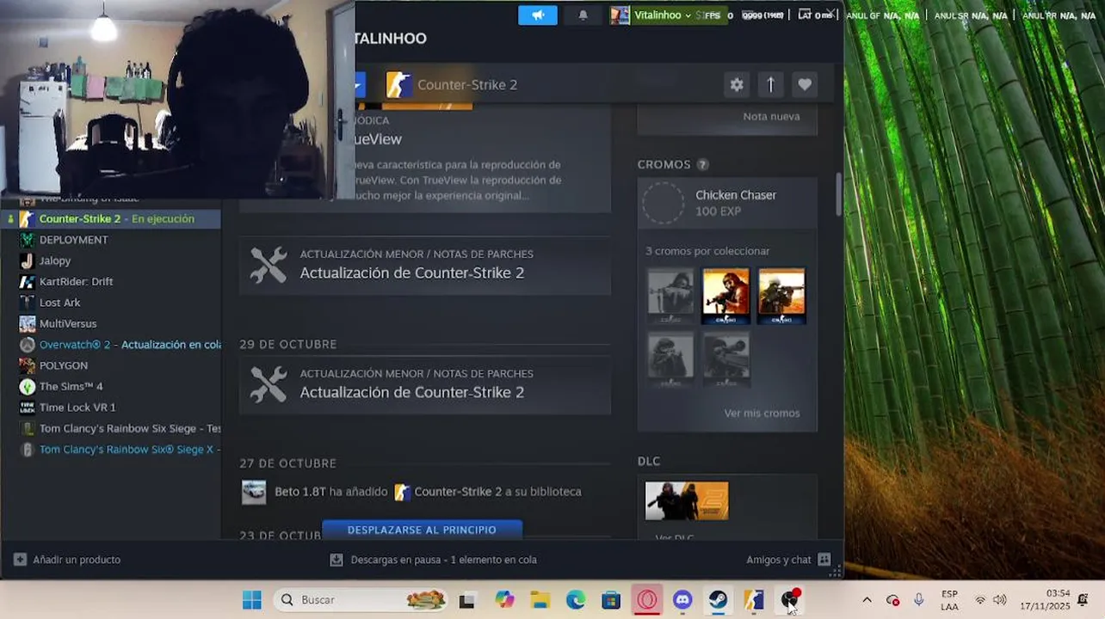Click the Steam page vertical scrollbar

[838, 194]
